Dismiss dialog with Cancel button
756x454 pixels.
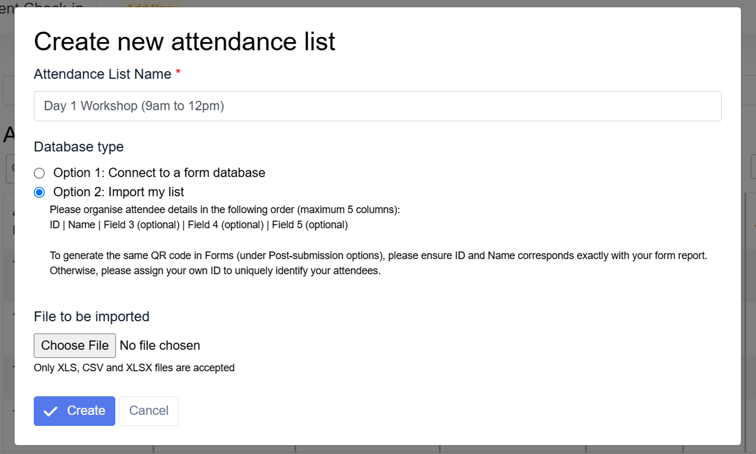(148, 411)
